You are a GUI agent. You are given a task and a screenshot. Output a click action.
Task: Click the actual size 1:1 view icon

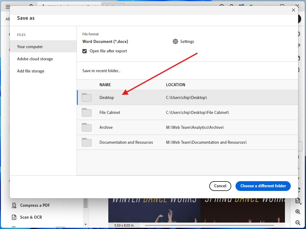tap(298, 200)
